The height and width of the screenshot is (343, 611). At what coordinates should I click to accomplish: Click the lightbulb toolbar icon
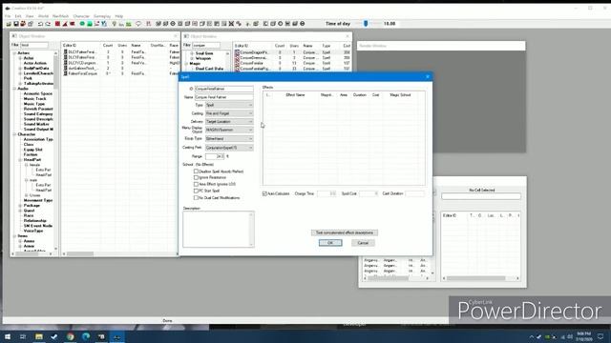tap(115, 24)
